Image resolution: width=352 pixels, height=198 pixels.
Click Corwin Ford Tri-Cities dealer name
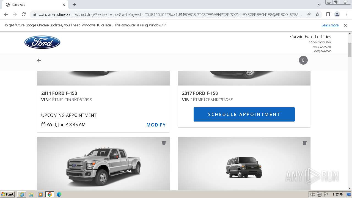[310, 36]
